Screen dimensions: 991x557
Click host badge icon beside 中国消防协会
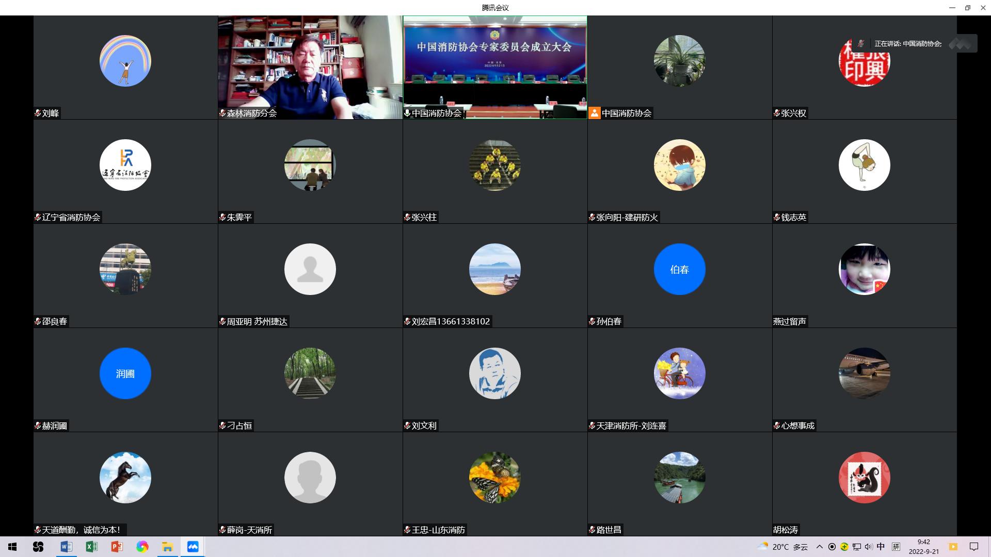595,113
